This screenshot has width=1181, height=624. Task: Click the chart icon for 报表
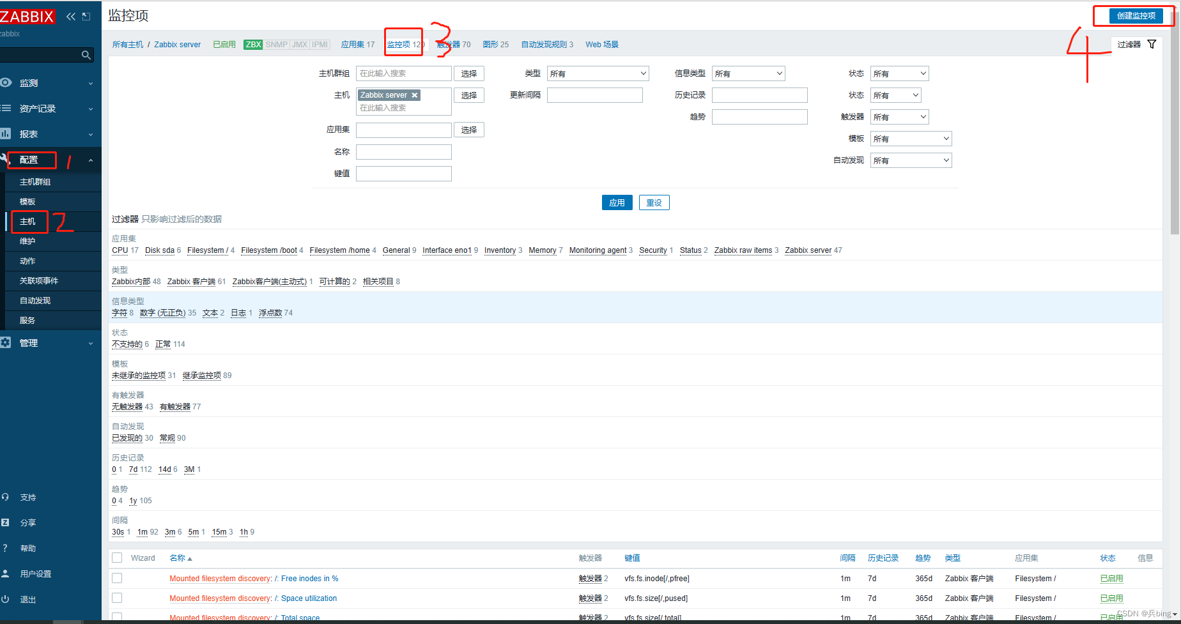[x=6, y=133]
